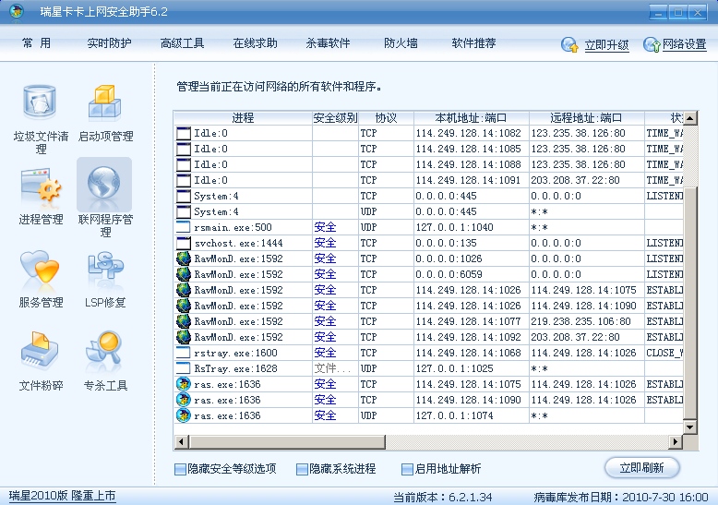
Task: Select the 联网程序管理 globe icon
Action: 104,184
